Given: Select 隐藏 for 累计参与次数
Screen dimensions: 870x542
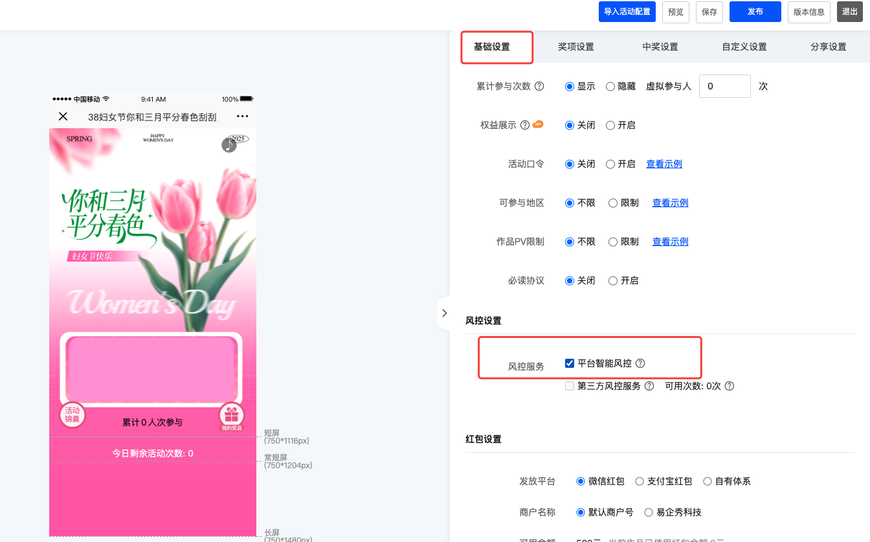Looking at the screenshot, I should (x=610, y=86).
